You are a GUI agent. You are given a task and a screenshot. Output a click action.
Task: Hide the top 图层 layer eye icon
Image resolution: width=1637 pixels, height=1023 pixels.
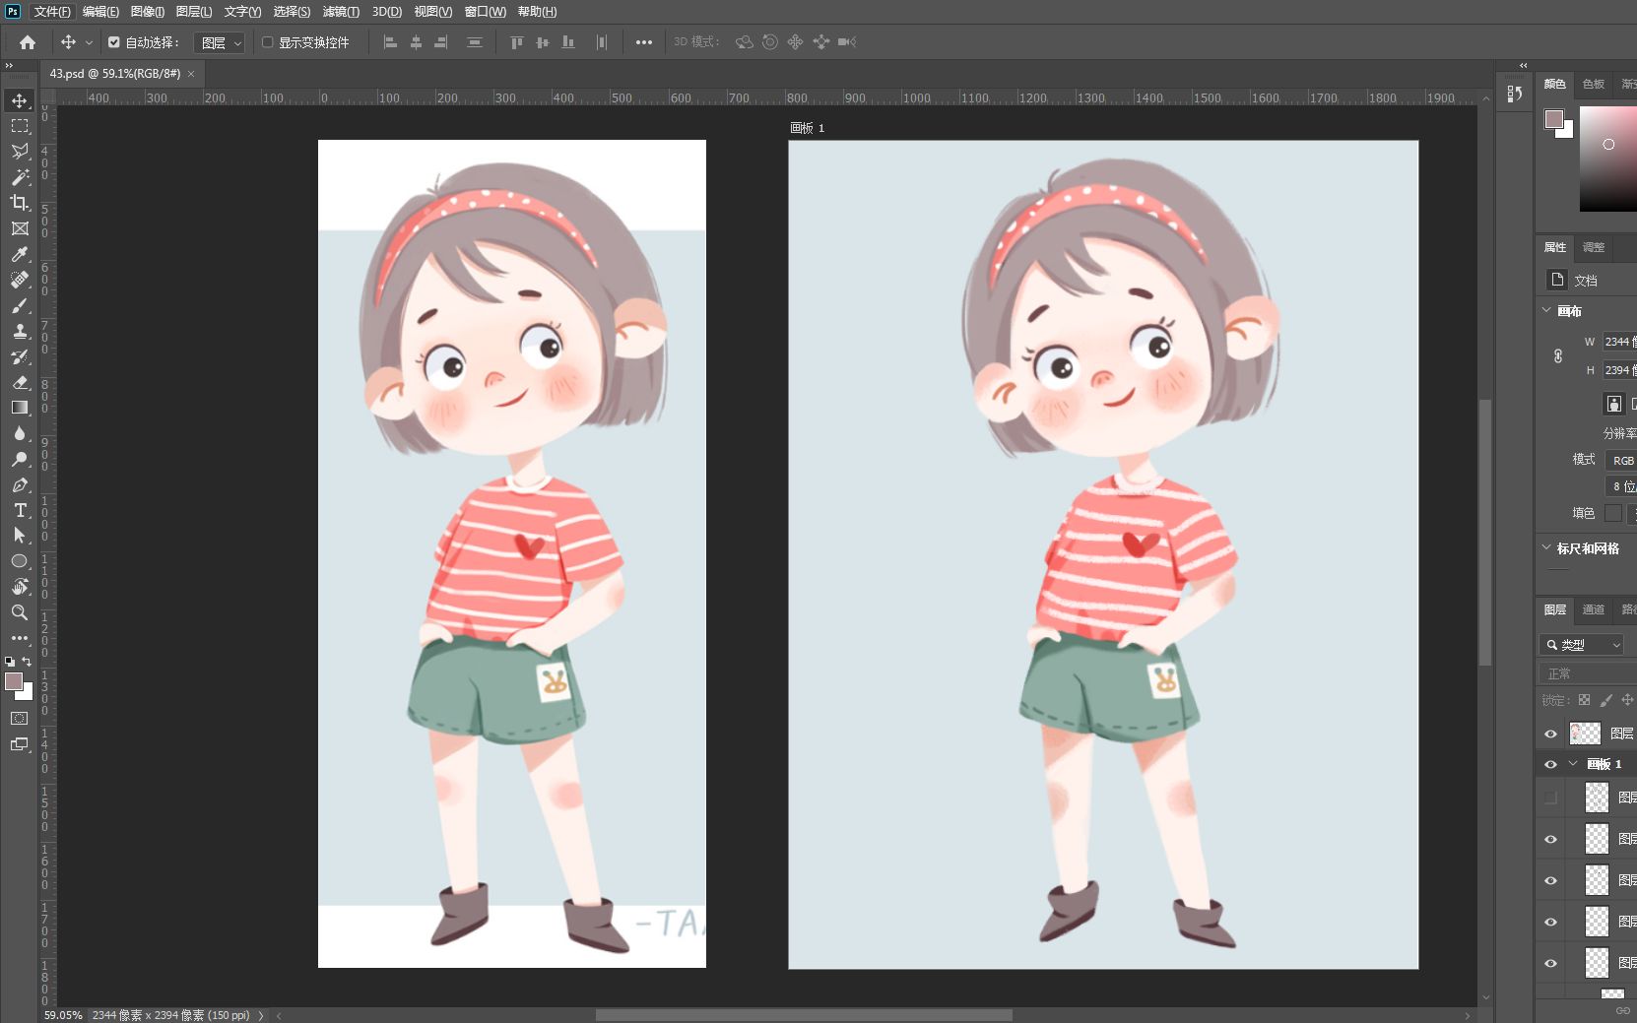click(1551, 734)
